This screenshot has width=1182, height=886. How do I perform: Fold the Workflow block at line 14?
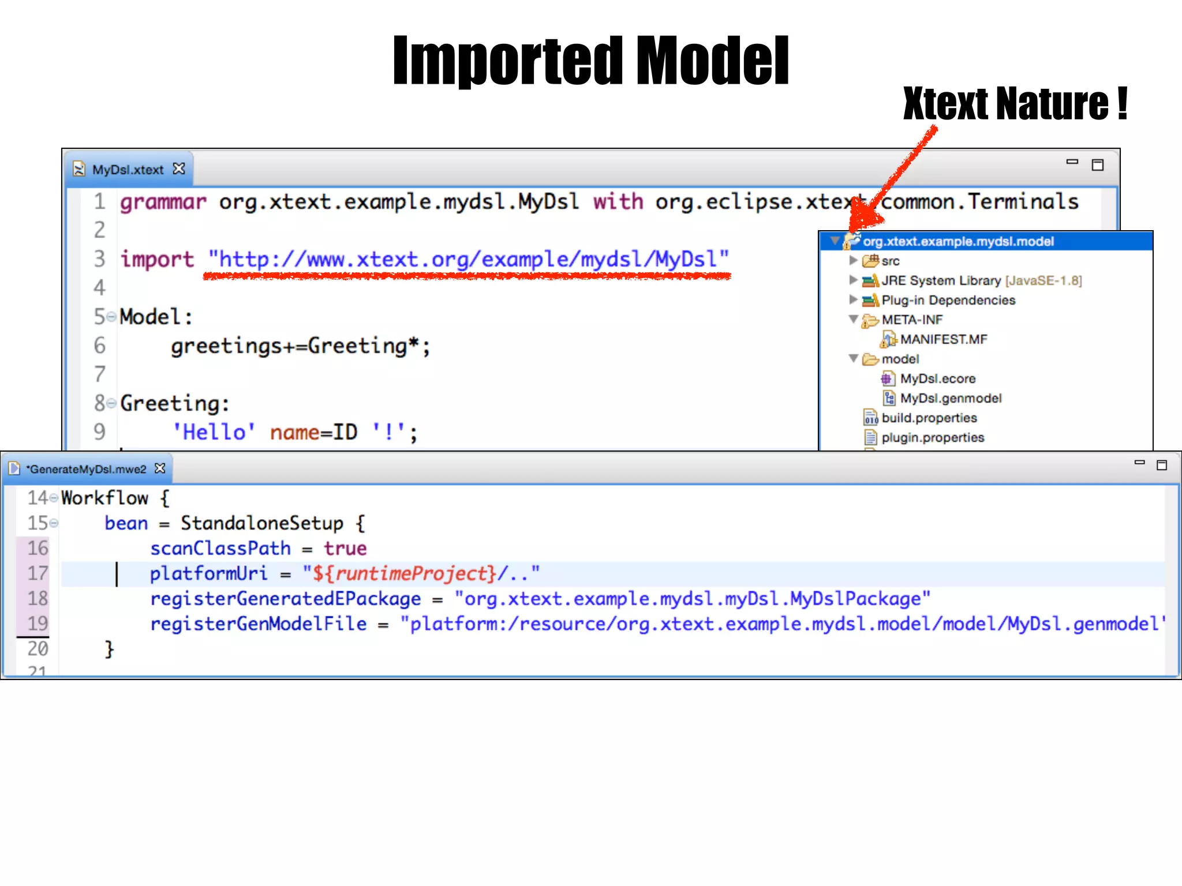tap(54, 498)
